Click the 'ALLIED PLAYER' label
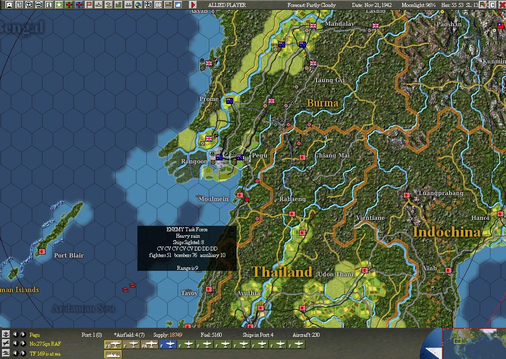The image size is (506, 359). 227,5
